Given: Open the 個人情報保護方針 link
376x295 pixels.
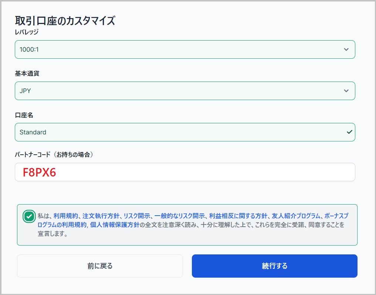Looking at the screenshot, I should [114, 225].
